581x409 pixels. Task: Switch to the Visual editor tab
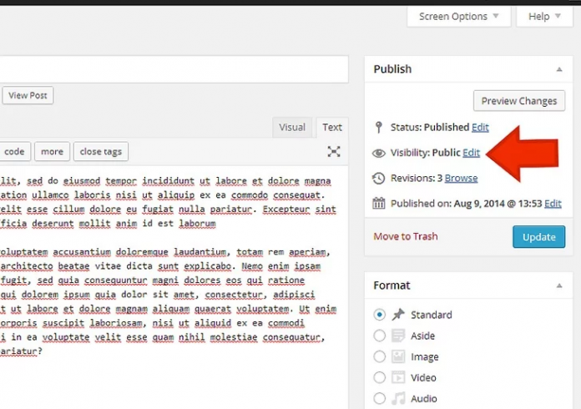click(x=292, y=127)
